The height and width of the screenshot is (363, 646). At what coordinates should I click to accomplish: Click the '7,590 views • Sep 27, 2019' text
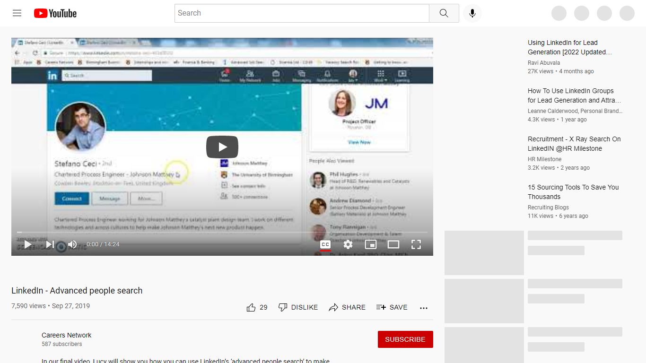pyautogui.click(x=51, y=306)
